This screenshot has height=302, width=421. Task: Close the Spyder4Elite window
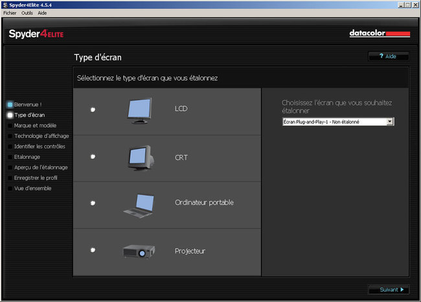tap(415, 5)
